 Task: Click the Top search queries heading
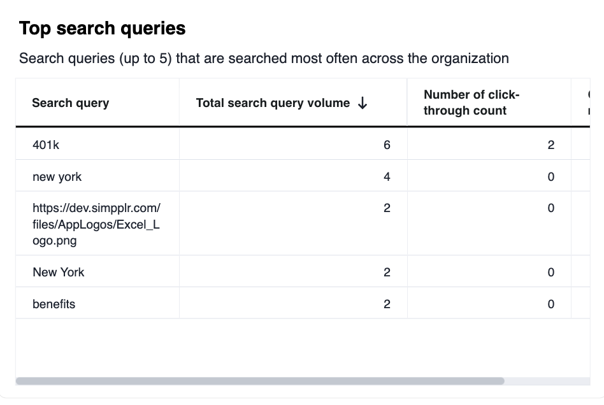click(x=103, y=29)
